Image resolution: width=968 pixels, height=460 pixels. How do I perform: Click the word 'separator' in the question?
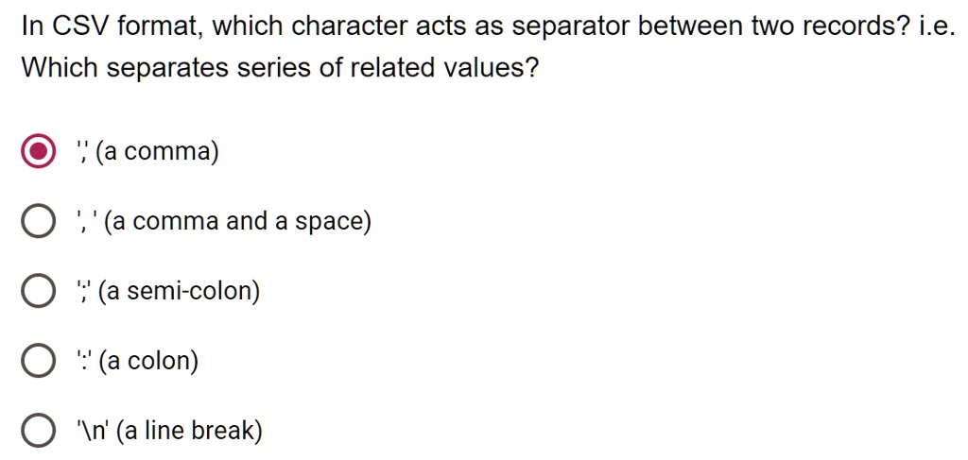pyautogui.click(x=571, y=26)
